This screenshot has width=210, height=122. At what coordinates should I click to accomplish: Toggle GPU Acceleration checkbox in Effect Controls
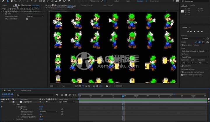pos(27,19)
